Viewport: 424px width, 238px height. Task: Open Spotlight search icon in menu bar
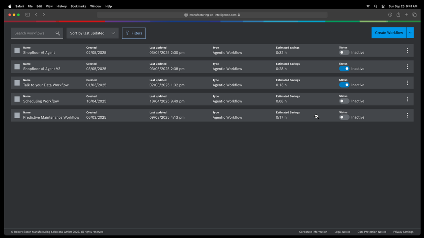[x=376, y=6]
